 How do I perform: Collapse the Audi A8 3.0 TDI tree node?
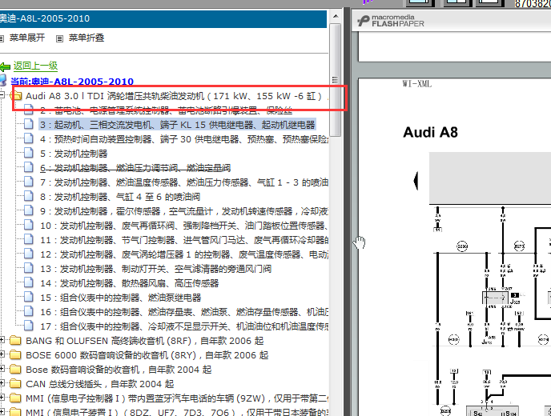pyautogui.click(x=2, y=94)
